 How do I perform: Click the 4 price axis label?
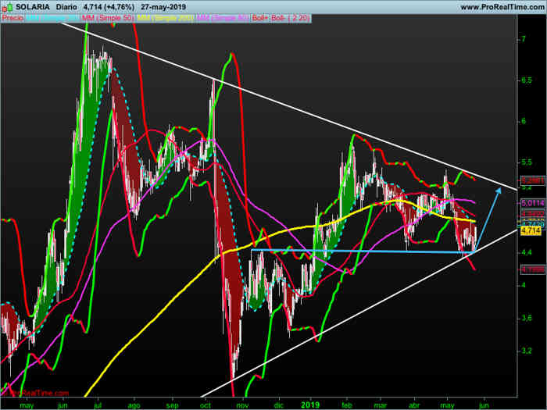(x=524, y=285)
